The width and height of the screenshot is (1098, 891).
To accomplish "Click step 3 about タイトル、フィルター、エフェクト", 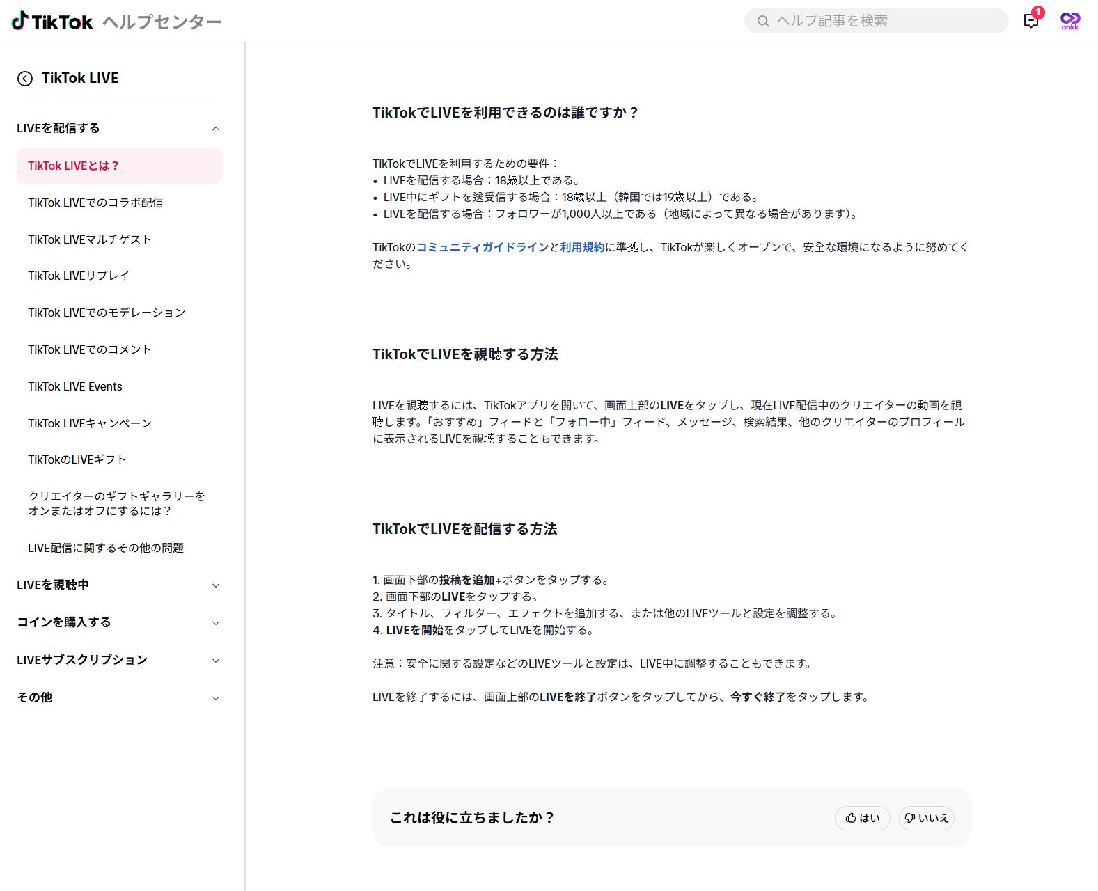I will tap(606, 613).
